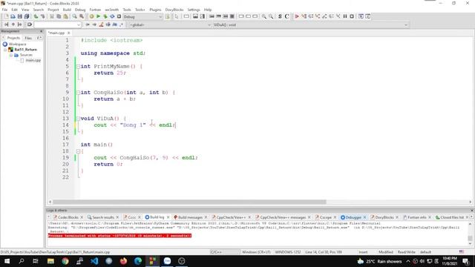Open Find with the magnifier icon
This screenshot has width=475, height=267.
coord(74,16)
